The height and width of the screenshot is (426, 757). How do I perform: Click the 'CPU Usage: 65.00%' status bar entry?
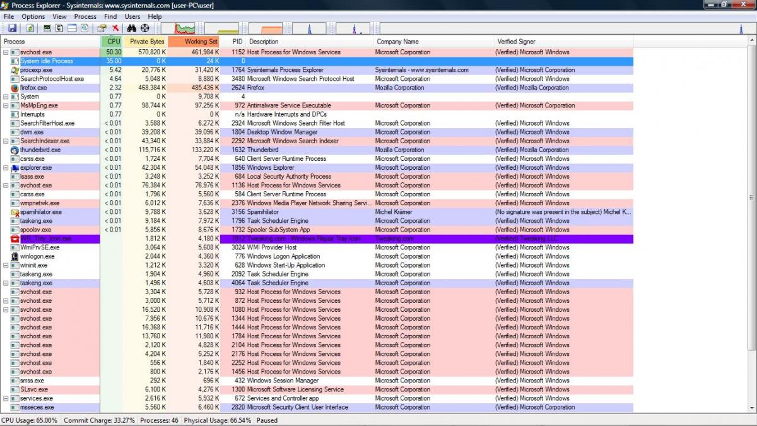tap(30, 420)
